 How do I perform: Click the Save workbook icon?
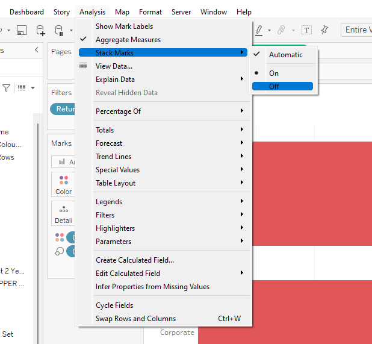pos(21,30)
